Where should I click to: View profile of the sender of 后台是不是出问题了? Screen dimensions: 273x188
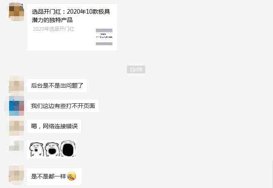coord(16,85)
